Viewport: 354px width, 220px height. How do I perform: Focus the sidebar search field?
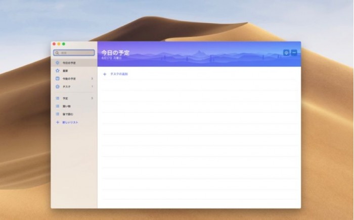(76, 52)
